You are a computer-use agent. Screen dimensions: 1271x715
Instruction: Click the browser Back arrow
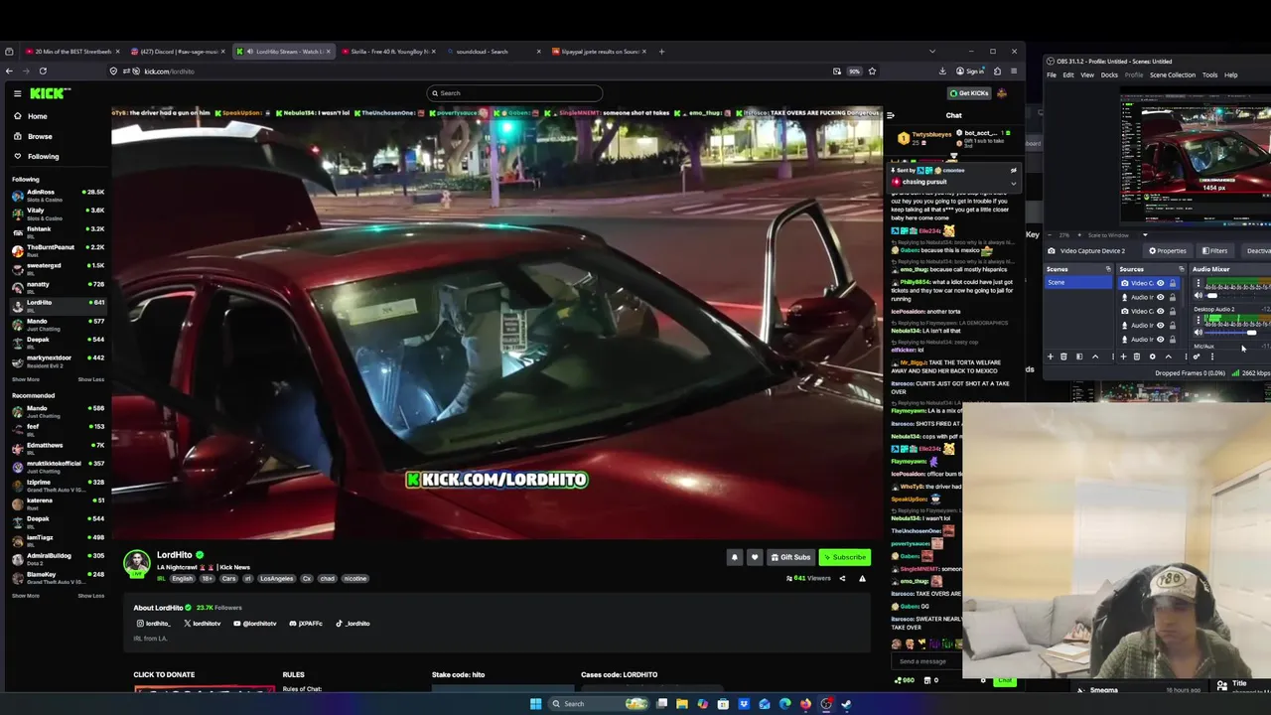9,71
